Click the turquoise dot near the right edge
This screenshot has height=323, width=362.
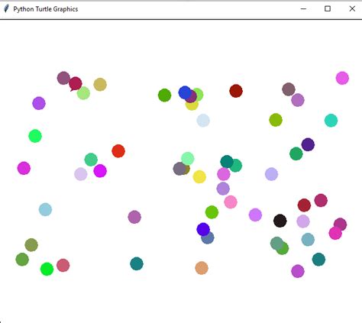(x=331, y=121)
